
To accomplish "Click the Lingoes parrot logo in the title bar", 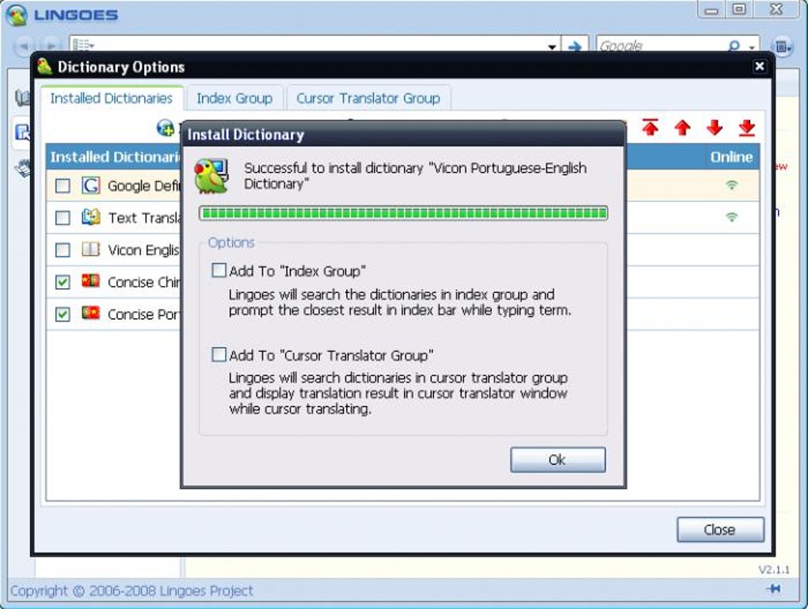I will click(16, 14).
